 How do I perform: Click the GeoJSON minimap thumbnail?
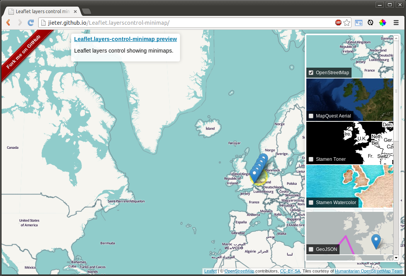(350, 228)
